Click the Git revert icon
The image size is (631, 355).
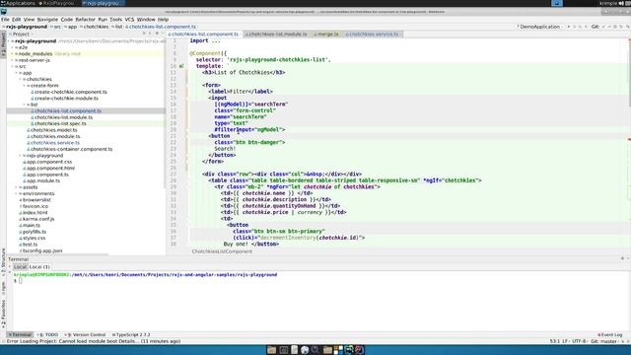(x=621, y=27)
